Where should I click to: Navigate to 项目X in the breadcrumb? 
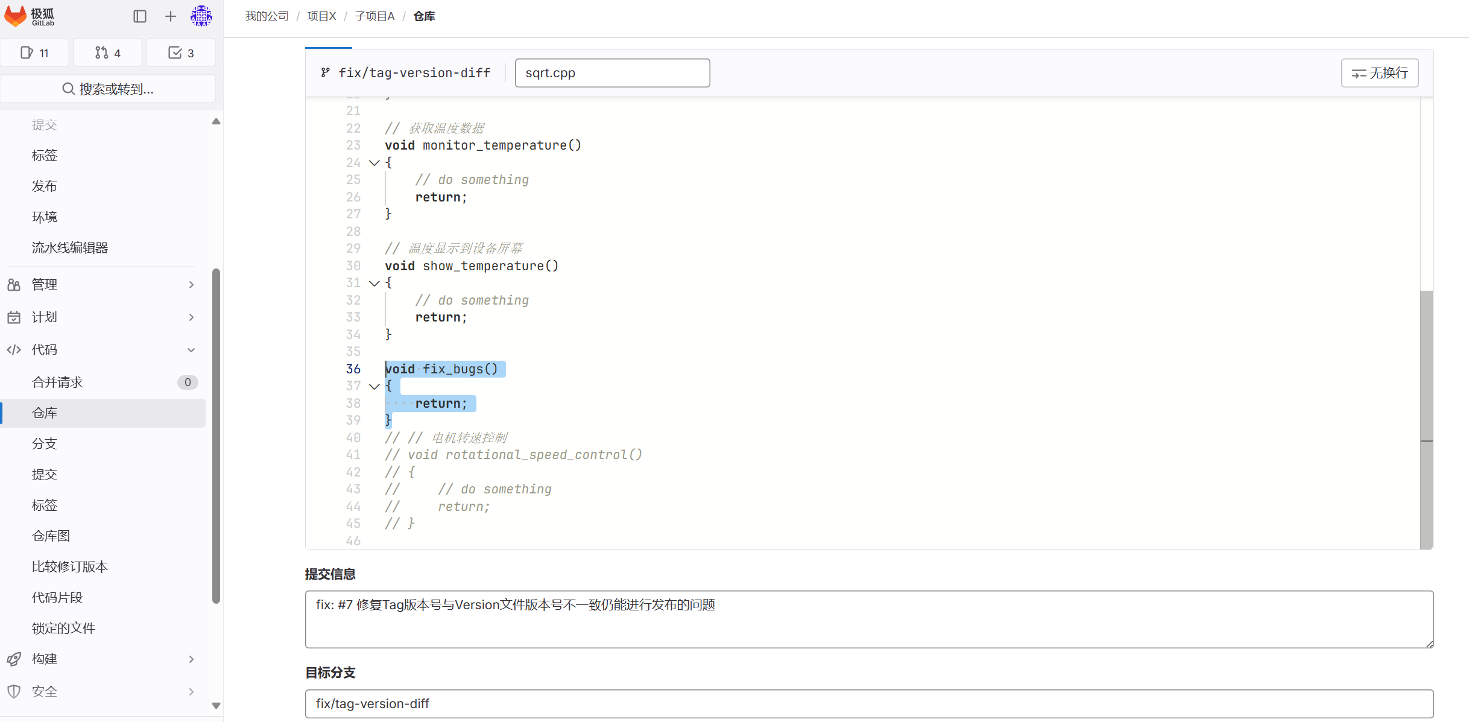[321, 16]
